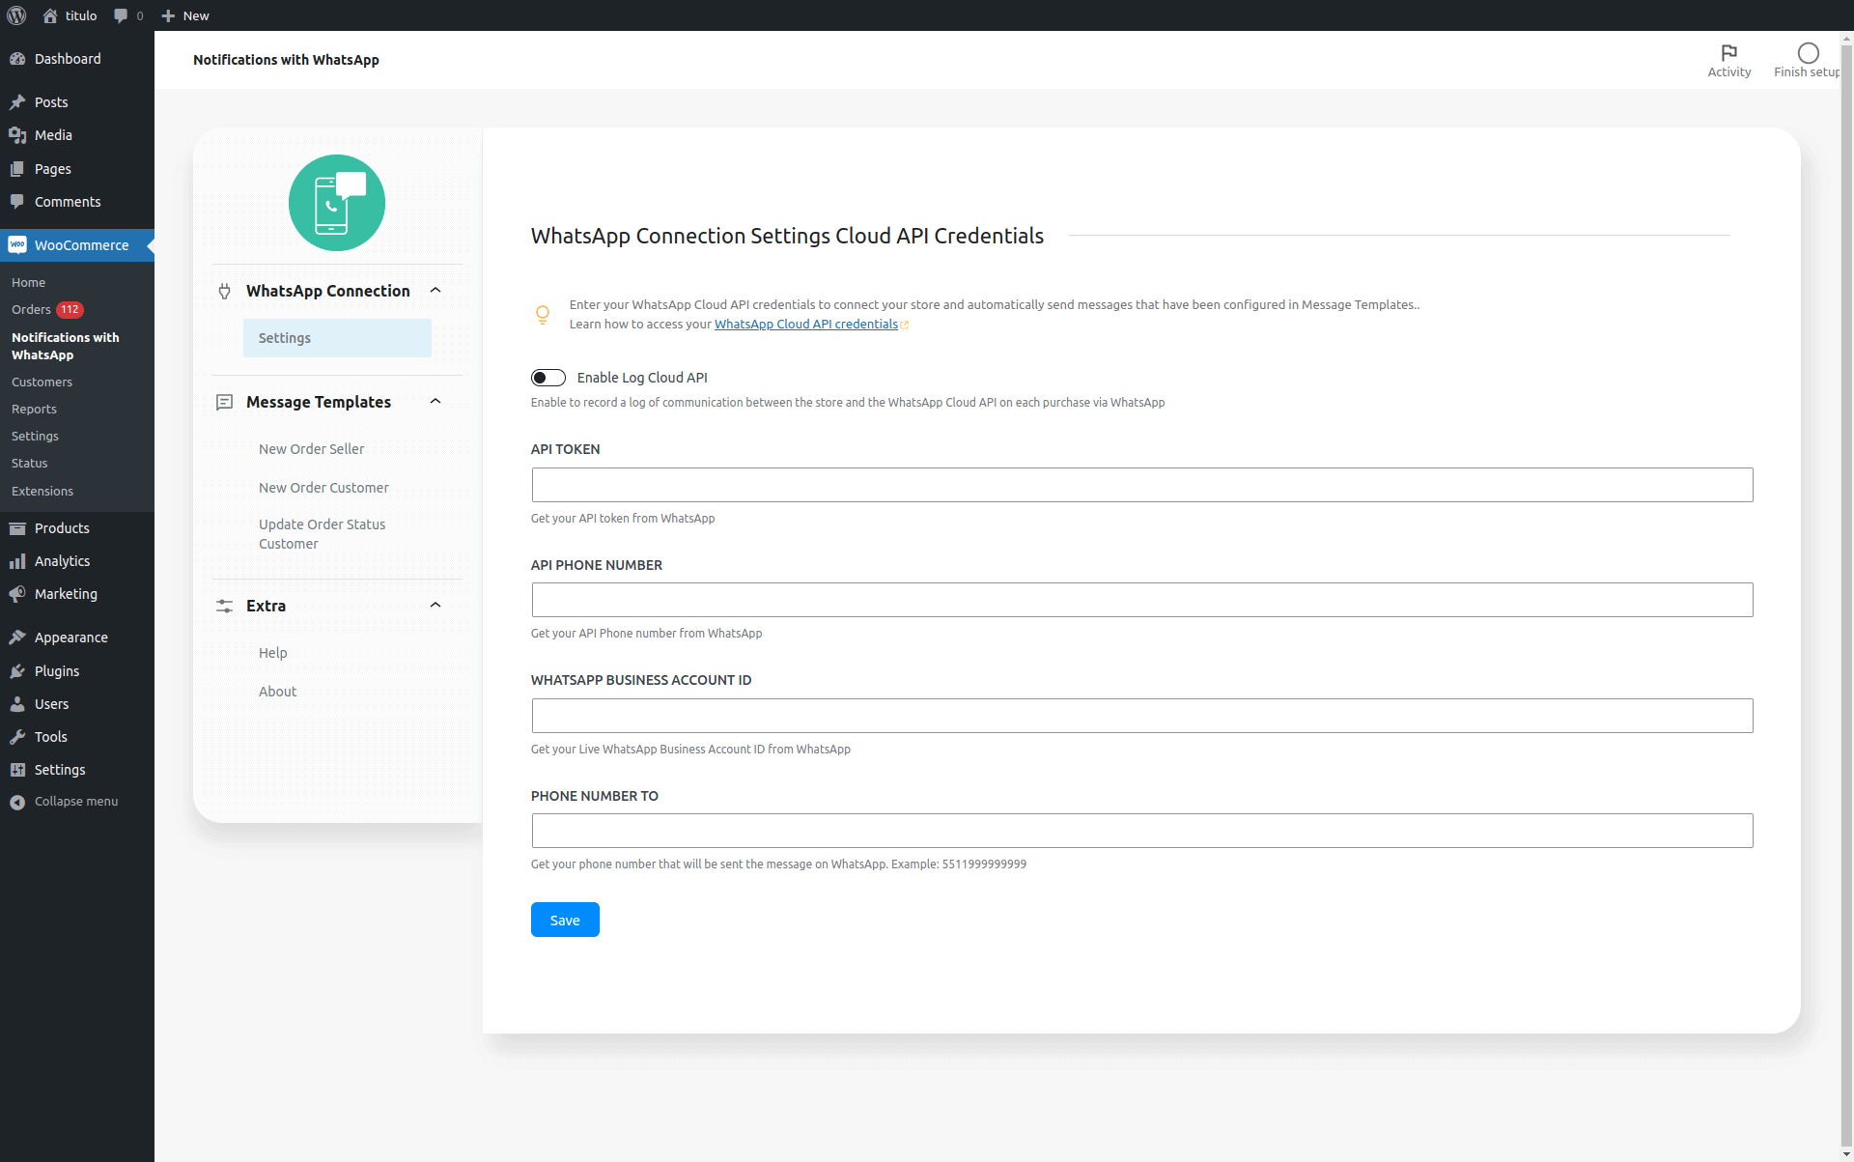Click inside the API TOKEN field

[1141, 485]
